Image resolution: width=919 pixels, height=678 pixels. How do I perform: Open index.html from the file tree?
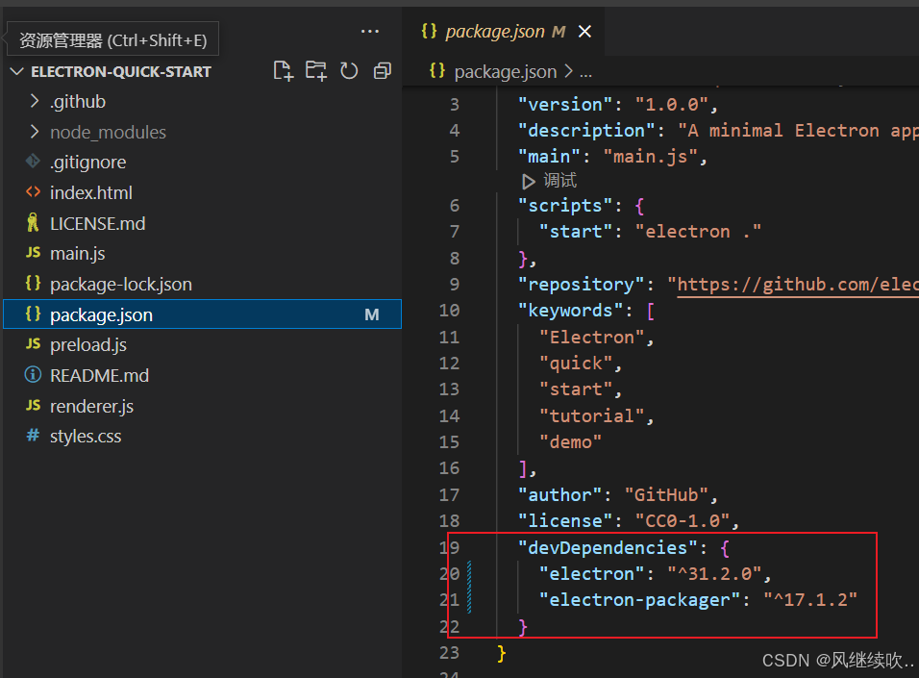point(91,192)
